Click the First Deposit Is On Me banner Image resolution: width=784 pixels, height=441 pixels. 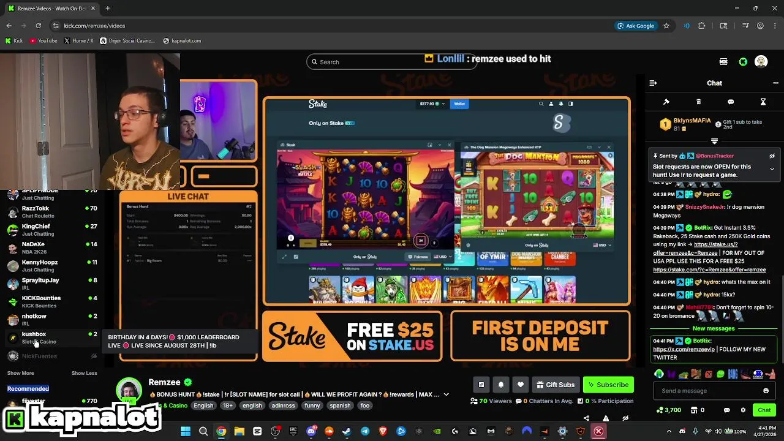pos(540,336)
